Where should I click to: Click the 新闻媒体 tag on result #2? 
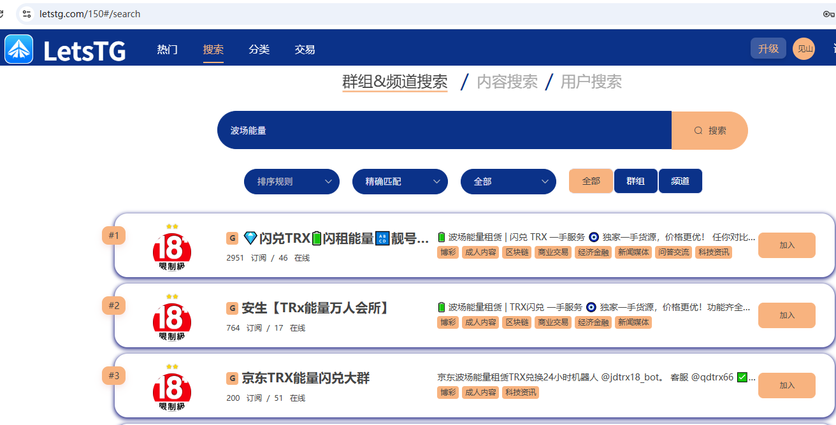point(633,322)
